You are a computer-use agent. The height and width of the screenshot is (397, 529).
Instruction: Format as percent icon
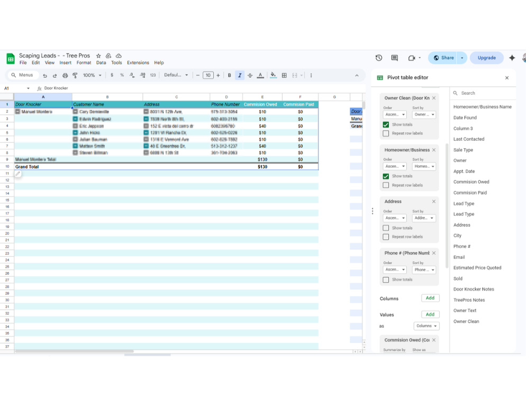(122, 75)
